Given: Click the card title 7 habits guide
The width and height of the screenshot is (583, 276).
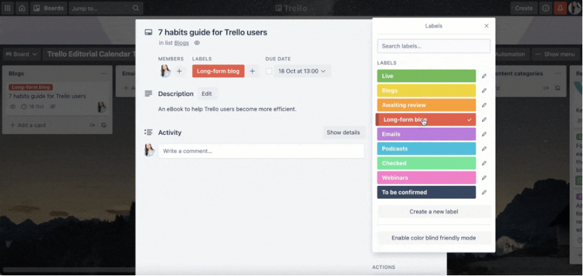Looking at the screenshot, I should [x=213, y=33].
